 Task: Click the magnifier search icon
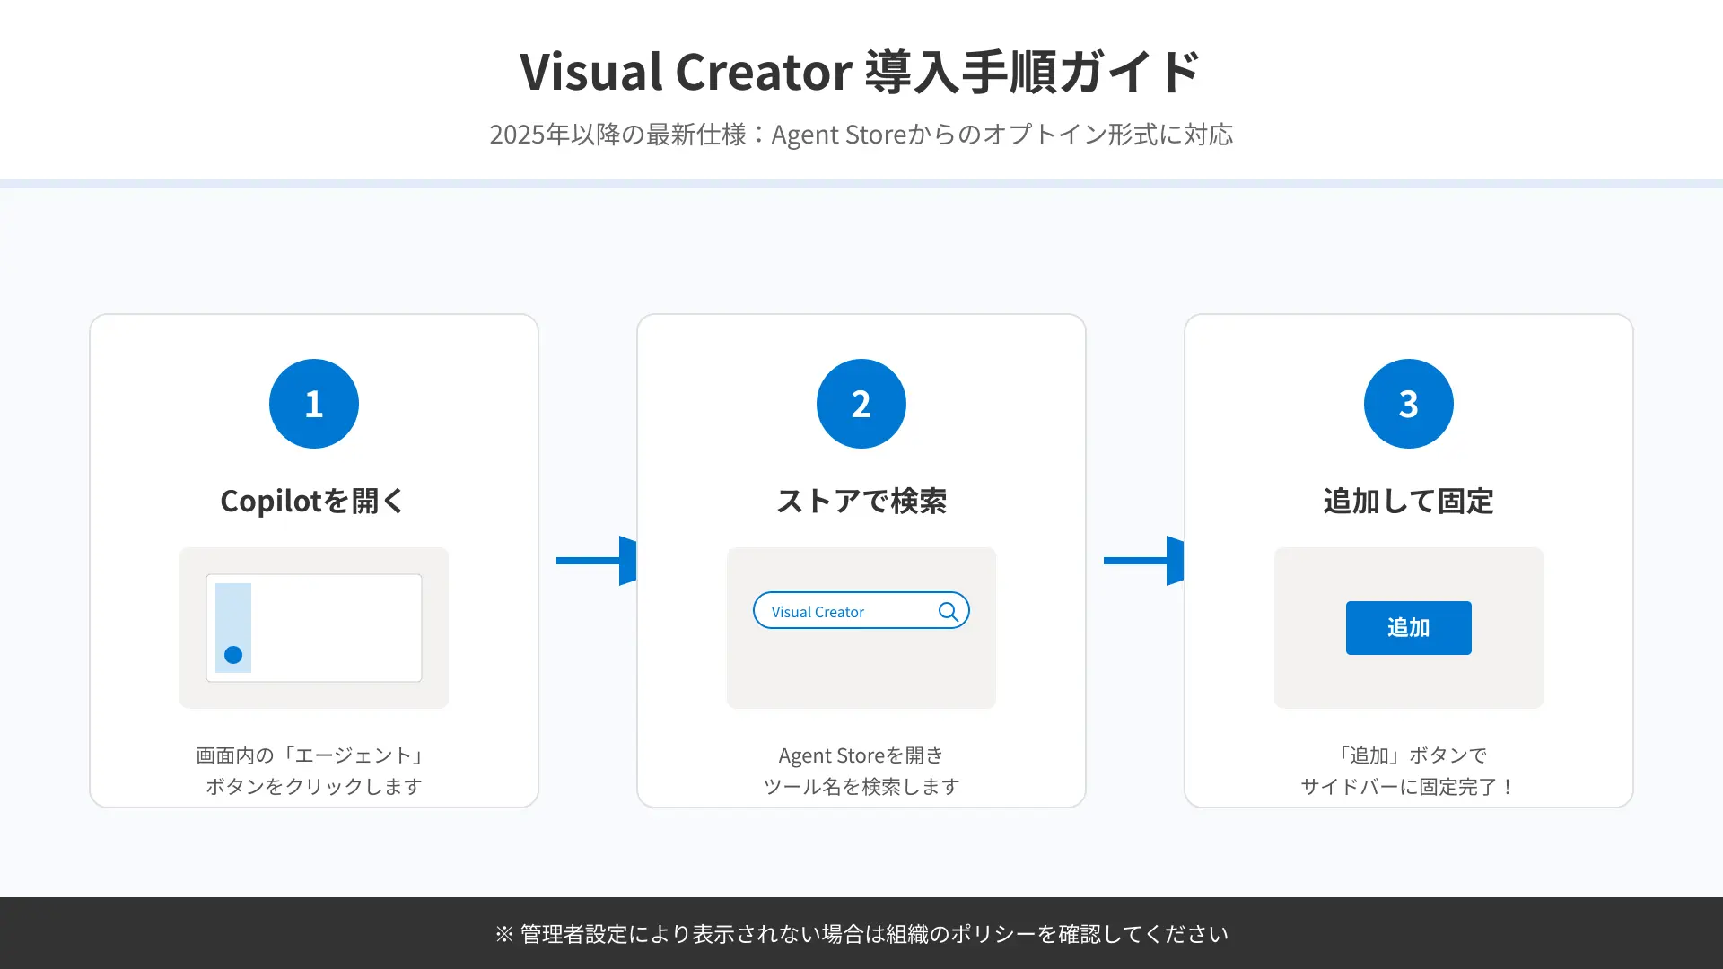click(x=948, y=612)
